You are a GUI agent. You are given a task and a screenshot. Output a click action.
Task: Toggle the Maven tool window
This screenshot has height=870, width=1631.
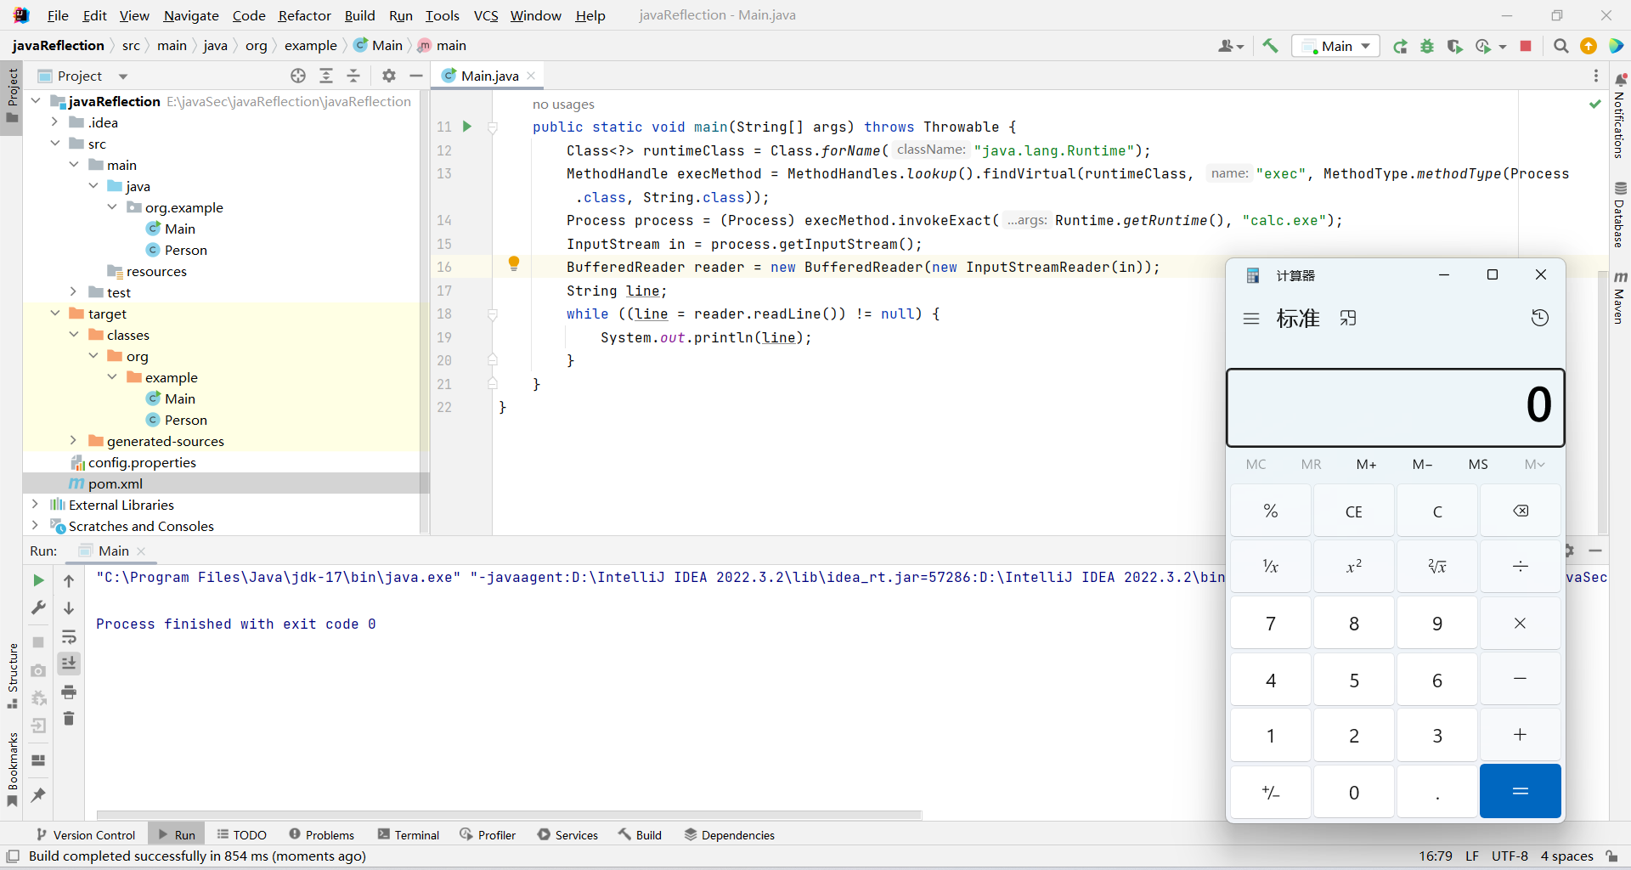1620,298
